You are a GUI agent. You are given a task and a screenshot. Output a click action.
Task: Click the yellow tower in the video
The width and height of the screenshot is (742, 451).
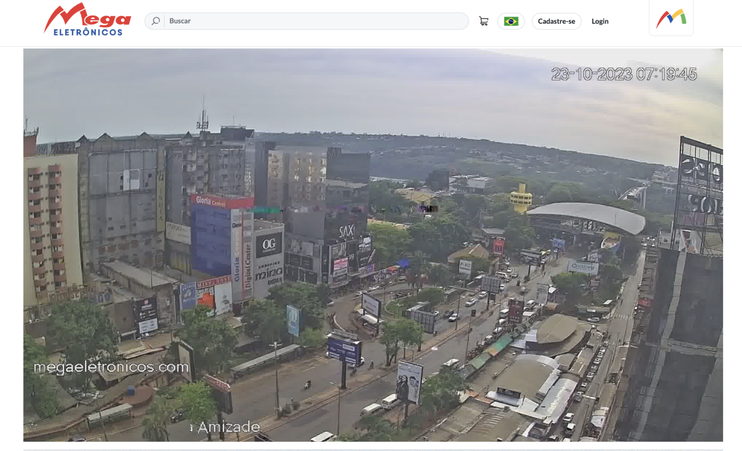[x=521, y=197]
